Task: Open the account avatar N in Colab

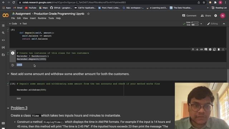Action: coord(223,16)
